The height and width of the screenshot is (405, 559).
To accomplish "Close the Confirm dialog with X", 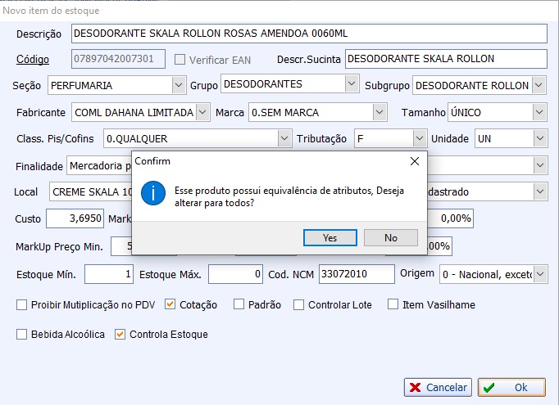I will click(x=414, y=161).
